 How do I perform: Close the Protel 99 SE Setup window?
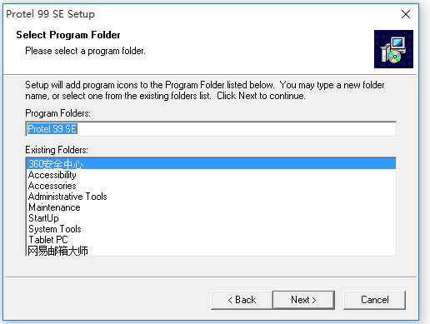[x=406, y=14]
